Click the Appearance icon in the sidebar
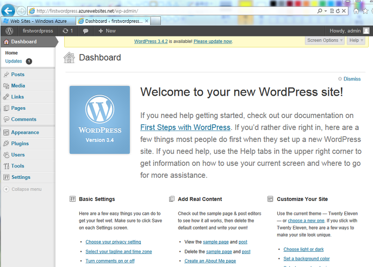This screenshot has height=267, width=373. (6, 133)
